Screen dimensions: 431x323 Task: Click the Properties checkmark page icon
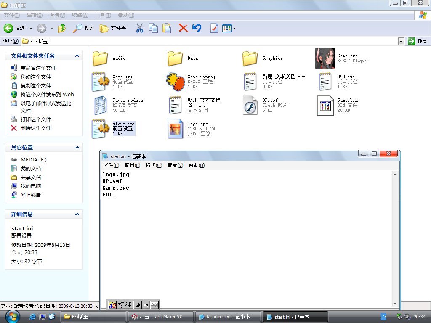coord(214,28)
